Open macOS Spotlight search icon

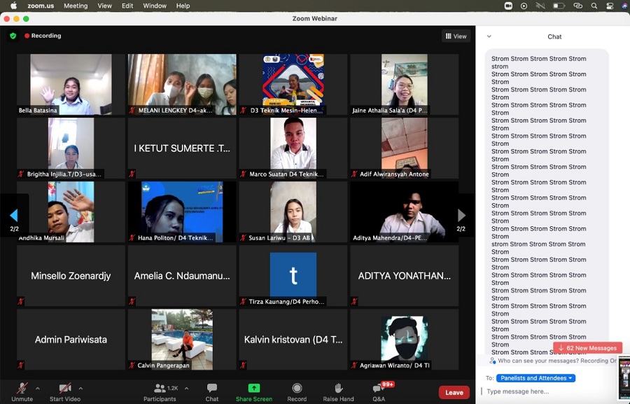594,6
